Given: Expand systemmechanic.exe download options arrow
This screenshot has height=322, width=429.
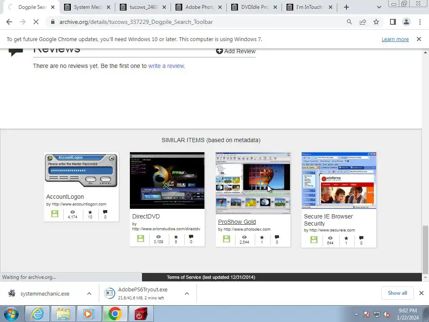Looking at the screenshot, I should pos(89,293).
